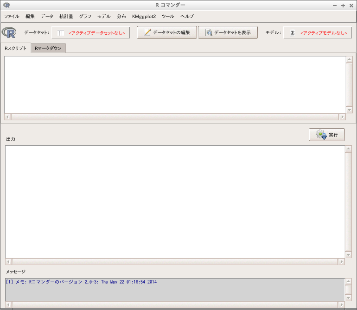Open the 統計量 menu
357x310 pixels.
(x=66, y=16)
